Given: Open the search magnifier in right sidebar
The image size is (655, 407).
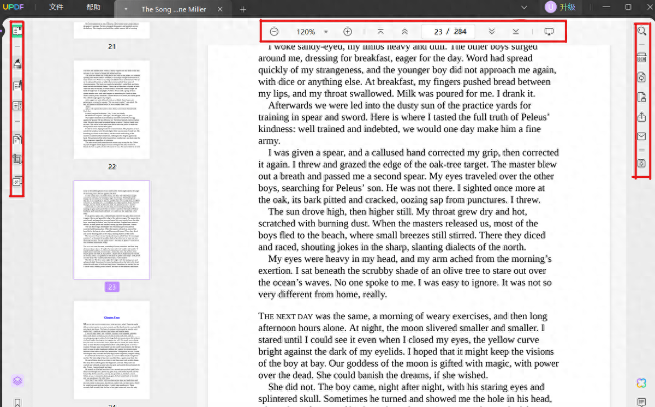Looking at the screenshot, I should [642, 31].
